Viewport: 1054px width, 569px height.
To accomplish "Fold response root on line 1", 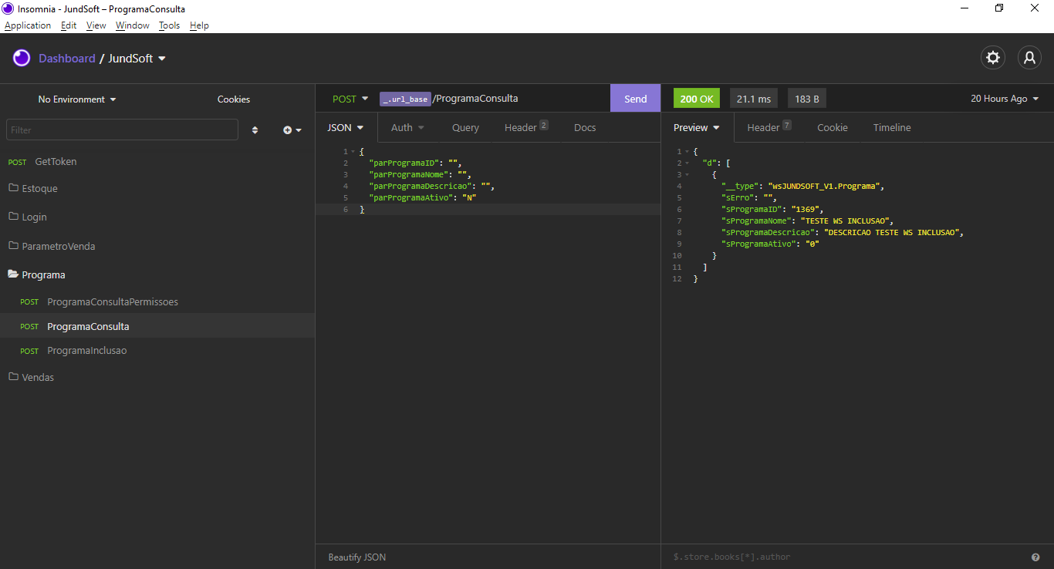I will pyautogui.click(x=687, y=152).
